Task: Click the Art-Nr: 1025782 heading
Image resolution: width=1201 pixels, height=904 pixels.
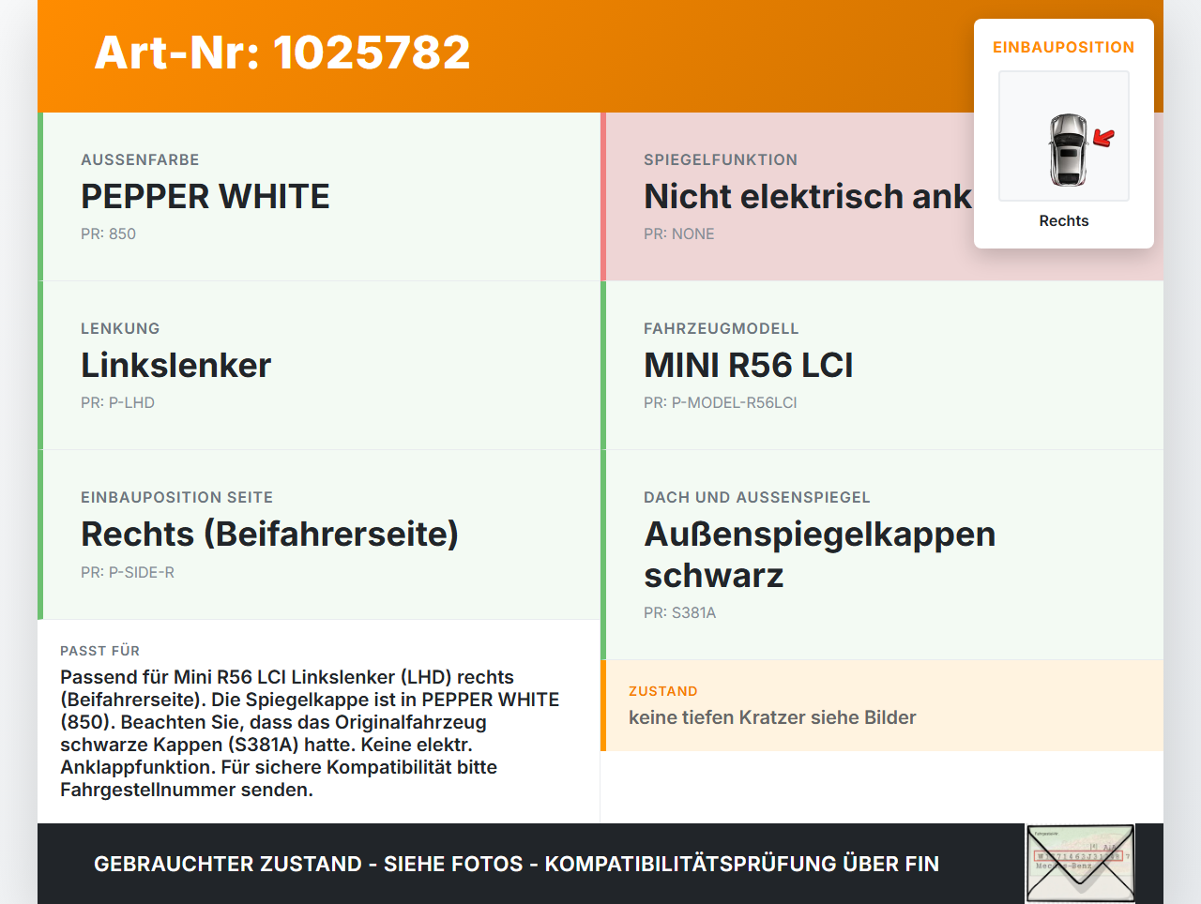Action: (282, 53)
